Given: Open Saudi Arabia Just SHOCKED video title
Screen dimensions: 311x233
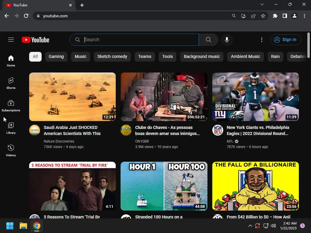Looking at the screenshot, I should (x=72, y=130).
